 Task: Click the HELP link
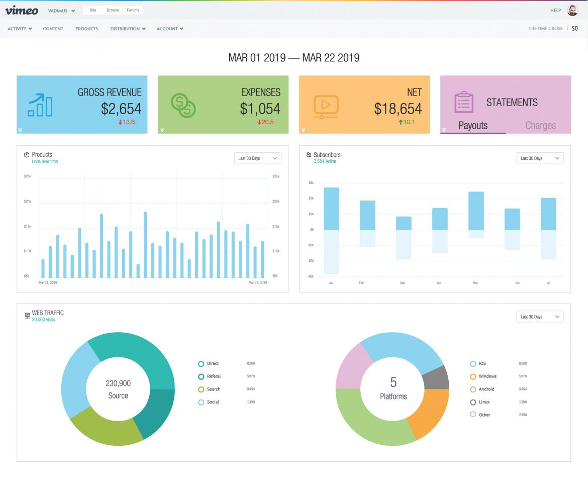pos(555,10)
